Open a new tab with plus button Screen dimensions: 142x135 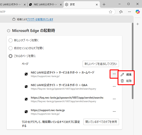click(104, 5)
